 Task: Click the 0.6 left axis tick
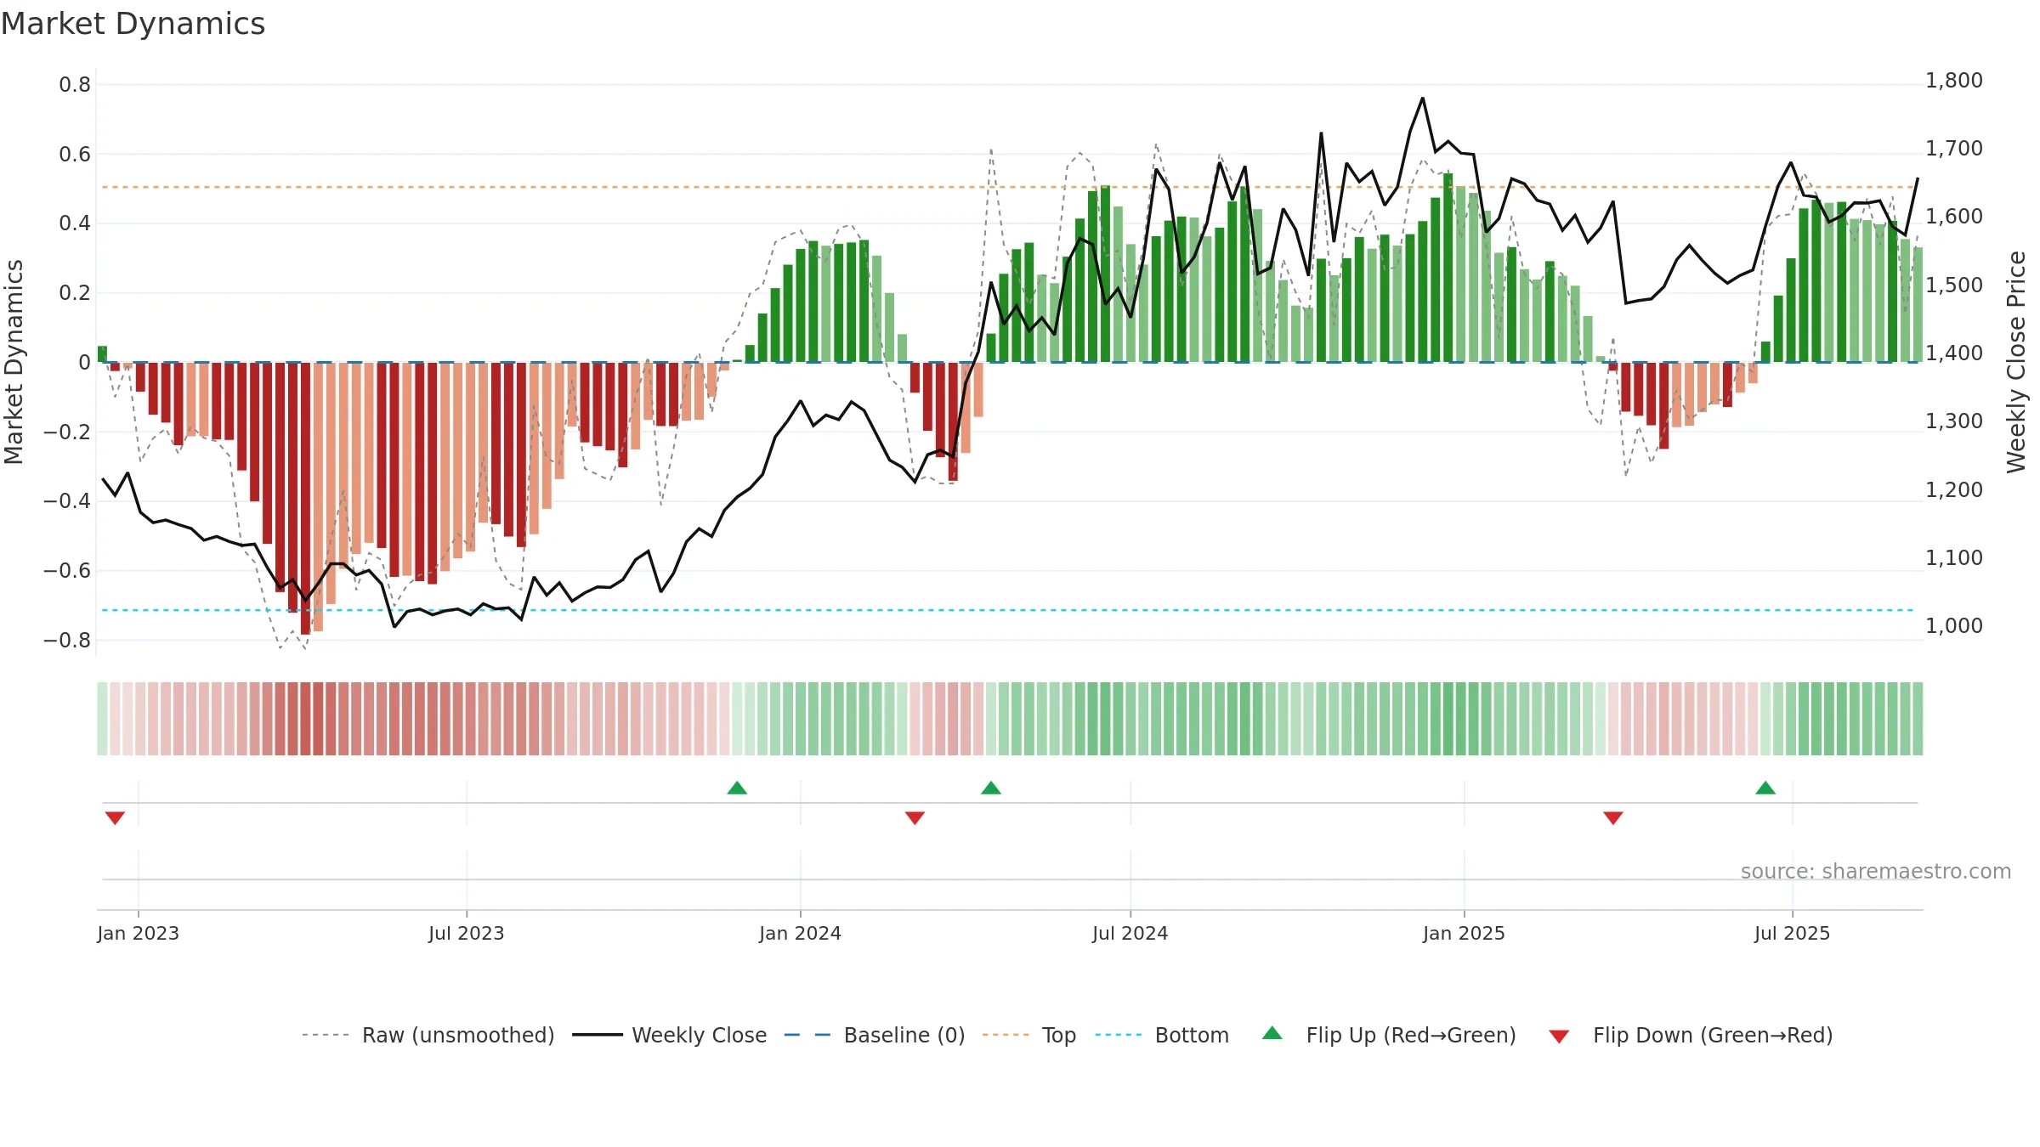(75, 154)
